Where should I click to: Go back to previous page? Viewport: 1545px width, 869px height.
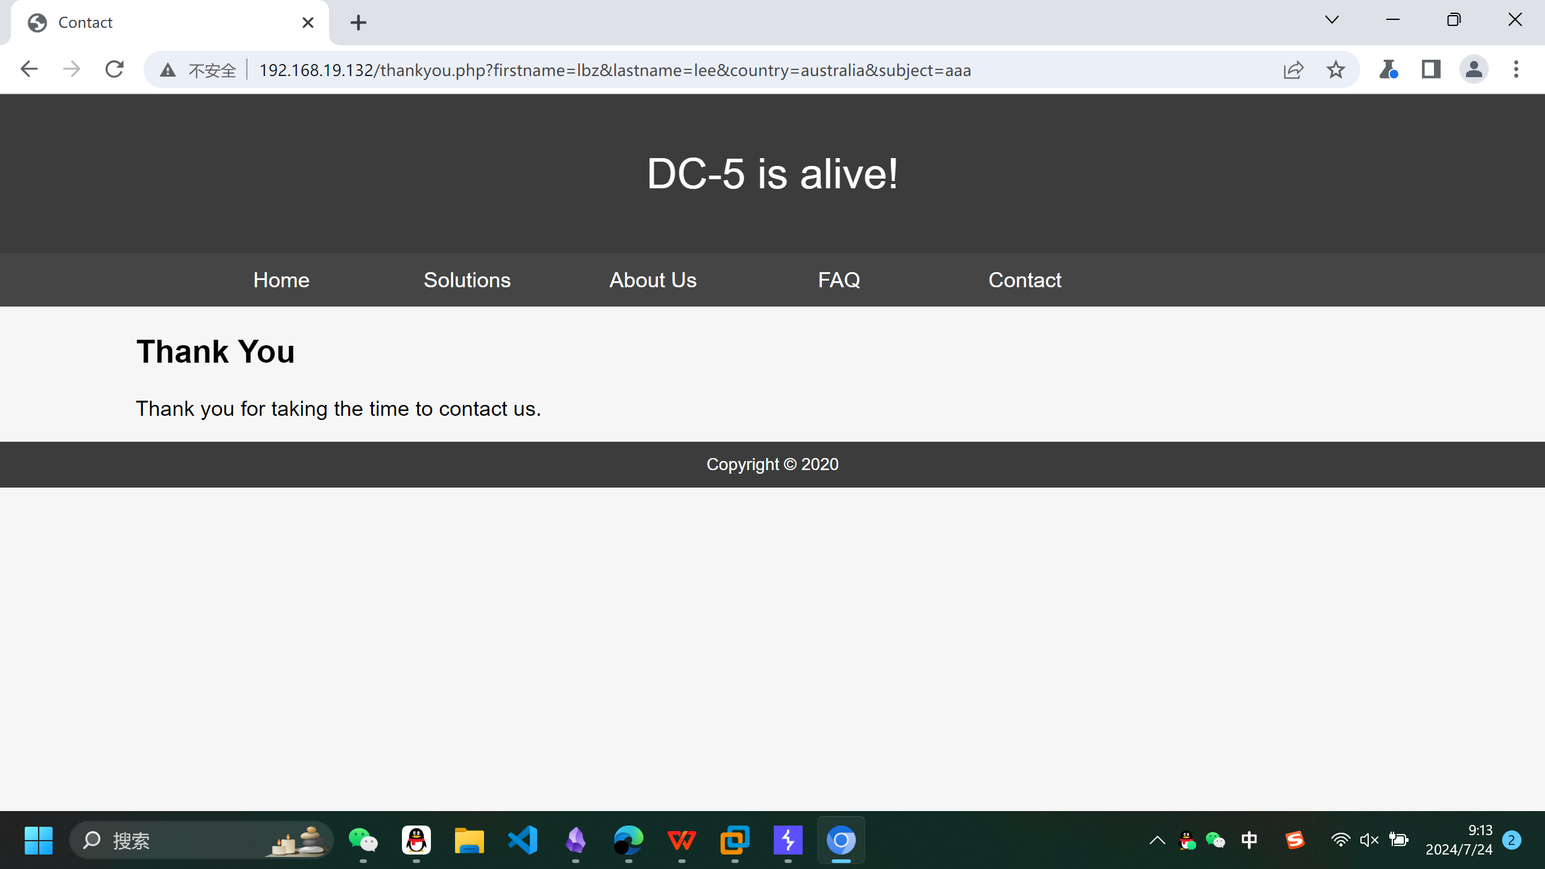29,69
